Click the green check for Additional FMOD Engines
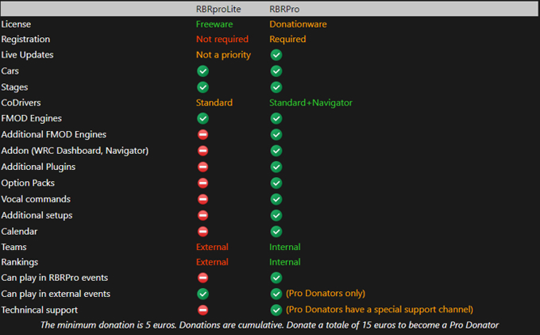Image resolution: width=540 pixels, height=335 pixels. (276, 135)
